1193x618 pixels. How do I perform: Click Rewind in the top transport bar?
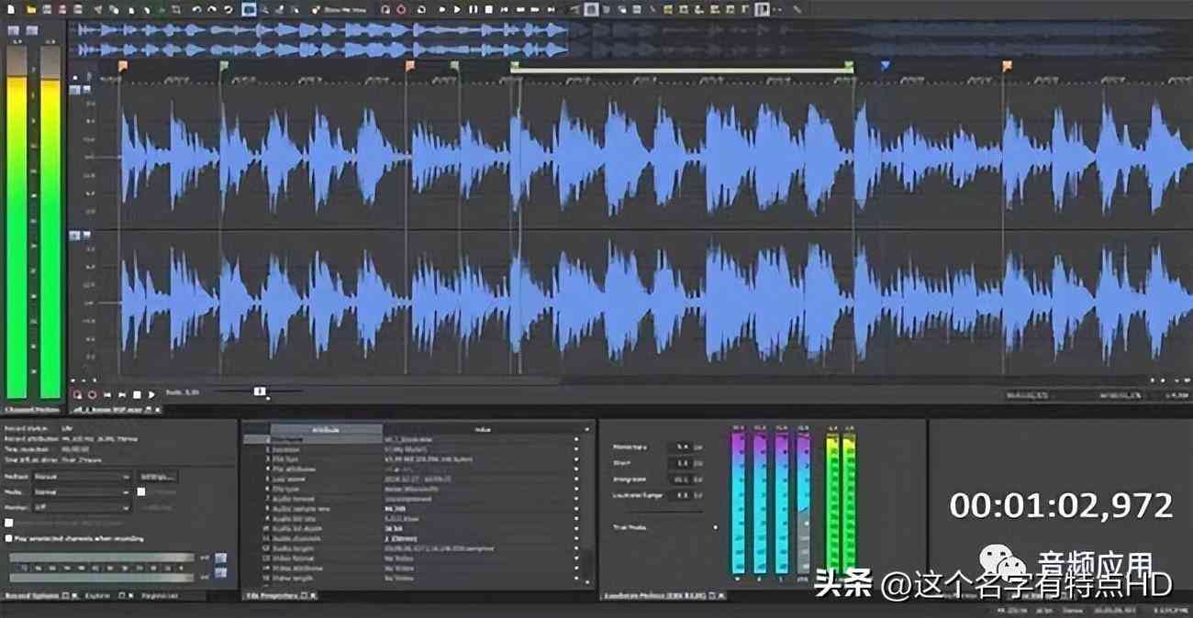pyautogui.click(x=519, y=8)
